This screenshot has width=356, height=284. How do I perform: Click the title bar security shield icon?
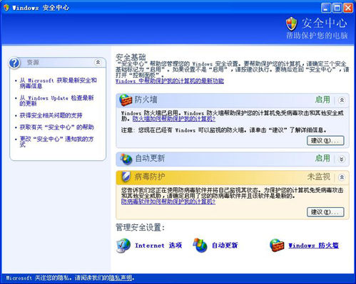pos(6,8)
